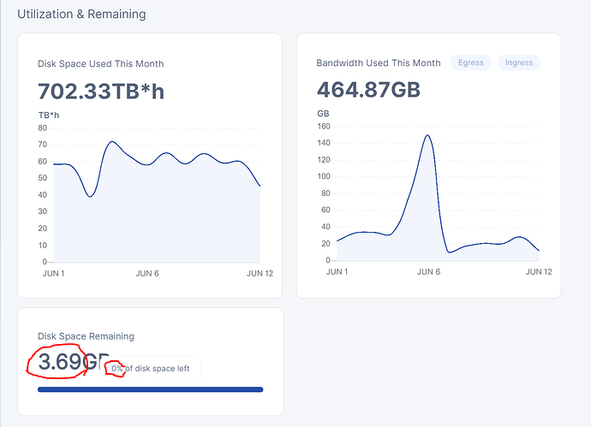Screen dimensions: 591x427
Task: Click the JUN 12 label on disk chart
Action: pos(260,273)
